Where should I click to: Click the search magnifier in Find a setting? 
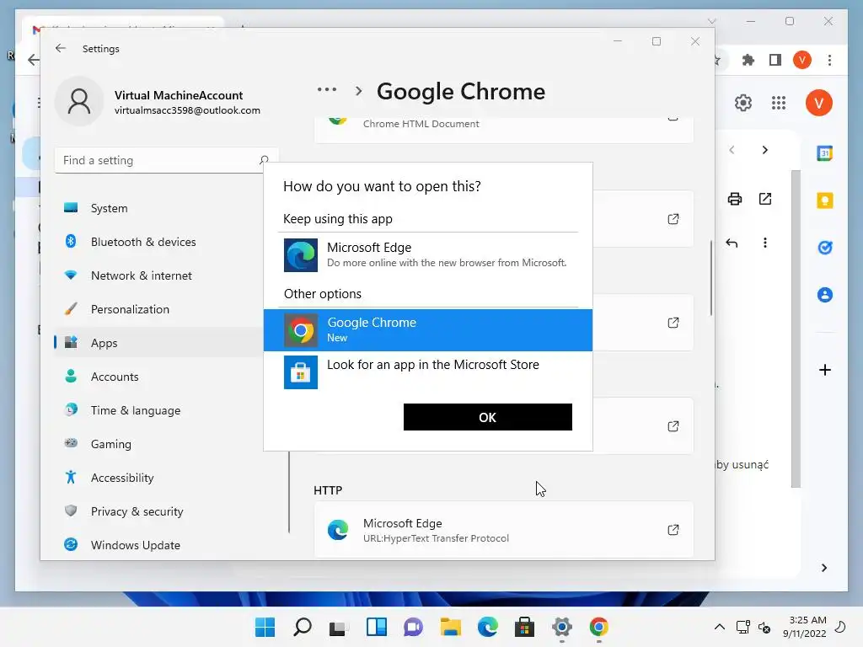point(264,160)
